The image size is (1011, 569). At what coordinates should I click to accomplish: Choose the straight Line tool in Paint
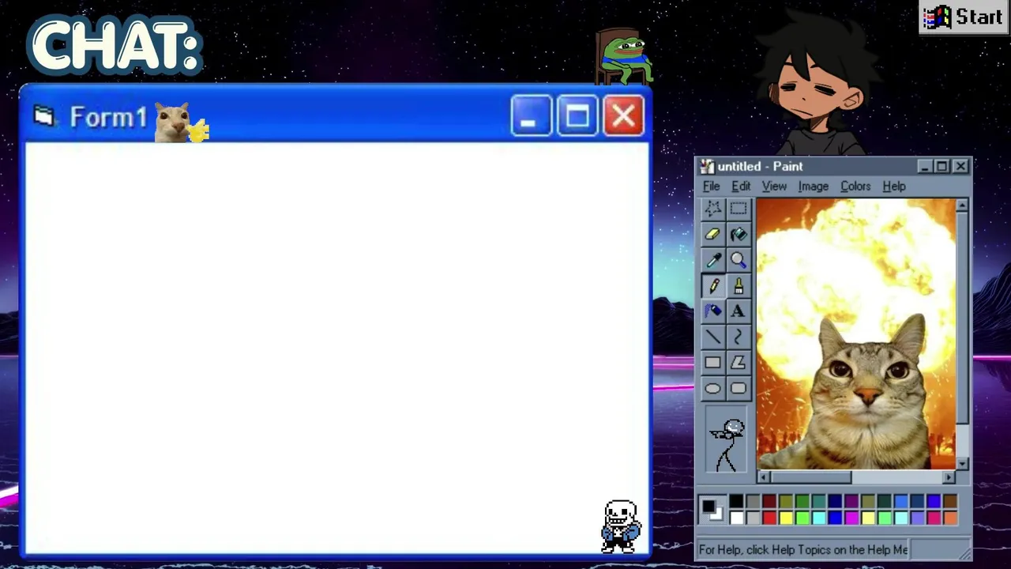tap(712, 337)
